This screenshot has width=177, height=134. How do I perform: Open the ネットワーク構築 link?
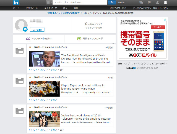(x=94, y=28)
